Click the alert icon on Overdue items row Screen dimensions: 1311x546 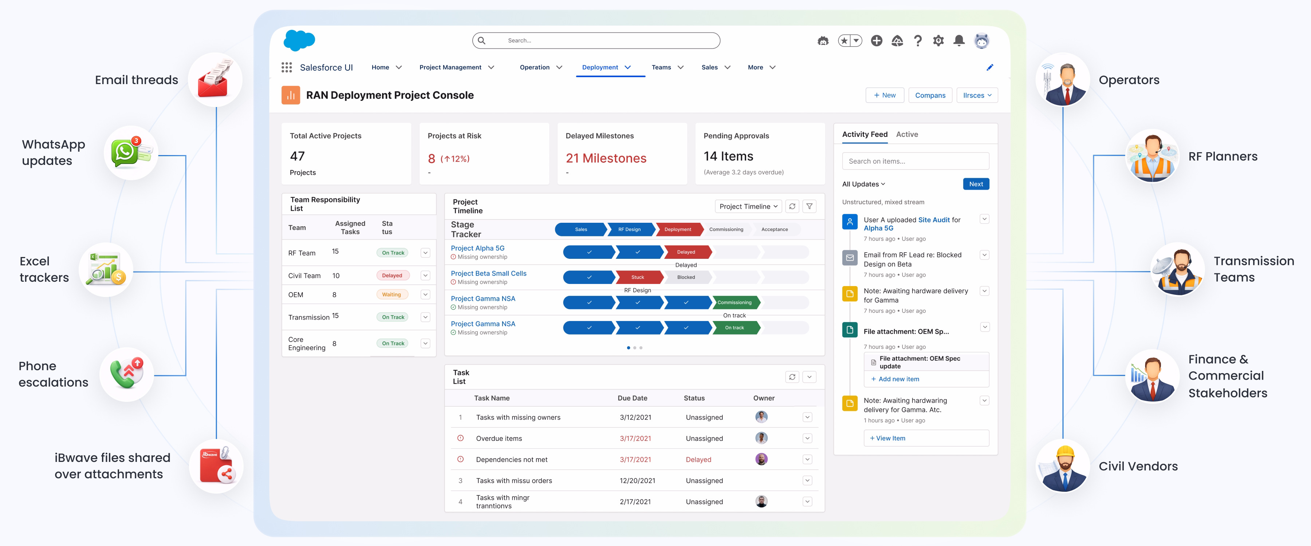460,438
